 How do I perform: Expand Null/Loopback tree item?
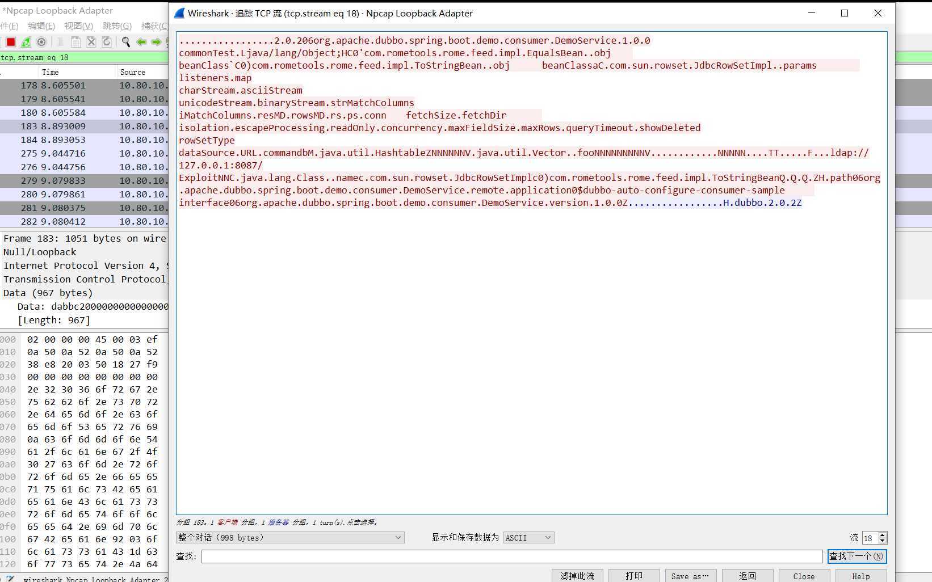[84, 252]
